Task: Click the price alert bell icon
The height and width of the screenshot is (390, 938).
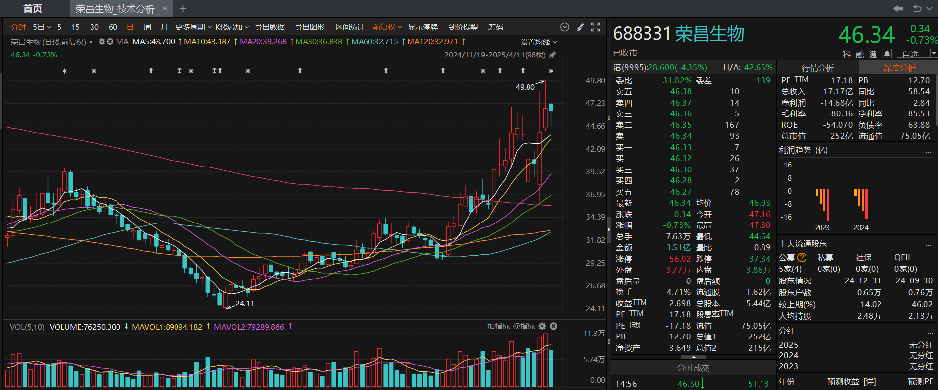Action: [887, 54]
